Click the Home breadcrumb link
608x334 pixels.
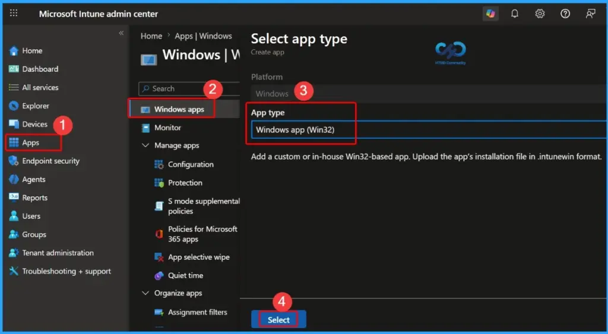click(151, 36)
